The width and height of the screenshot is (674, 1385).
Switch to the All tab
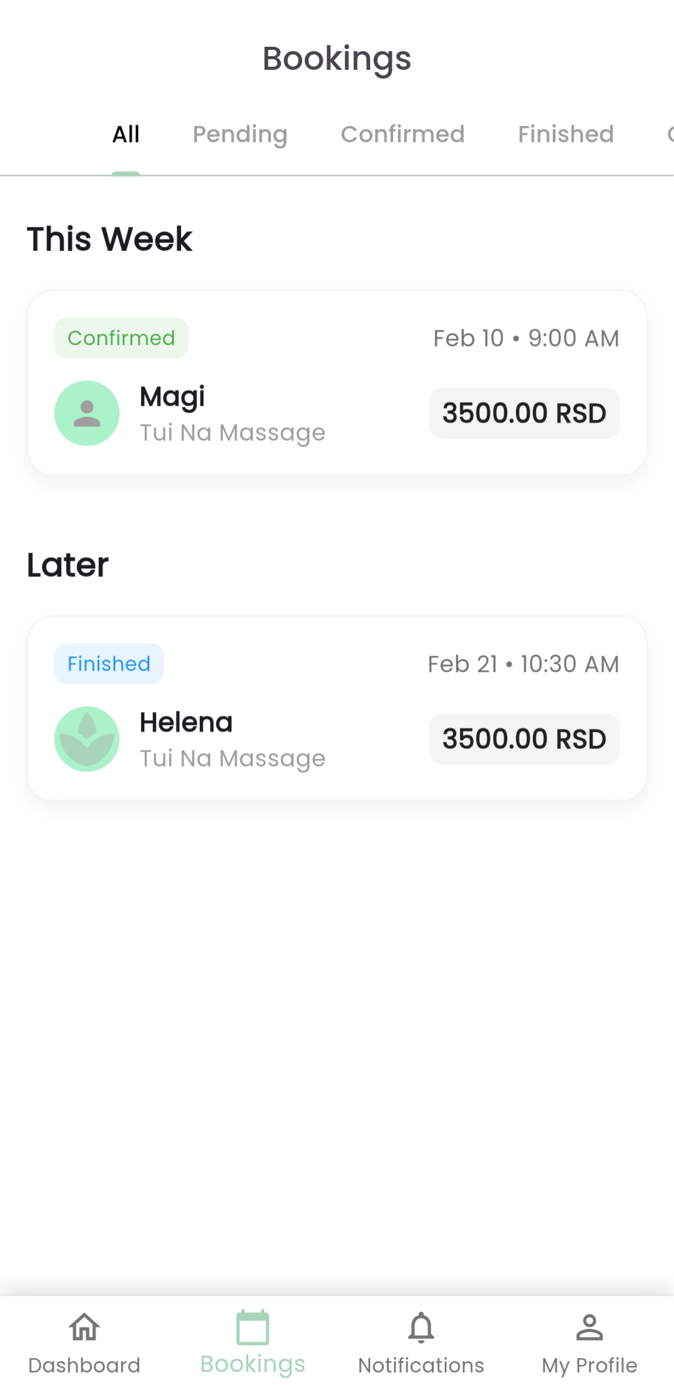coord(126,134)
